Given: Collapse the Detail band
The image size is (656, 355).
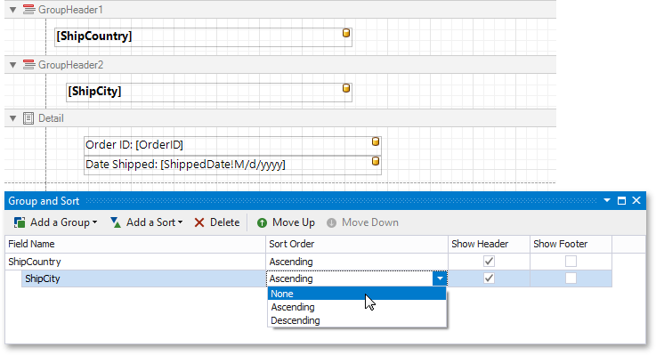Looking at the screenshot, I should pos(13,118).
